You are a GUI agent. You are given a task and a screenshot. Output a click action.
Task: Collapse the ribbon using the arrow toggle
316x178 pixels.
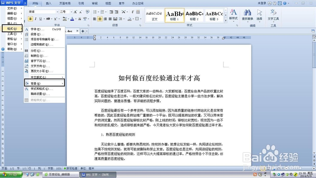[x=270, y=3]
